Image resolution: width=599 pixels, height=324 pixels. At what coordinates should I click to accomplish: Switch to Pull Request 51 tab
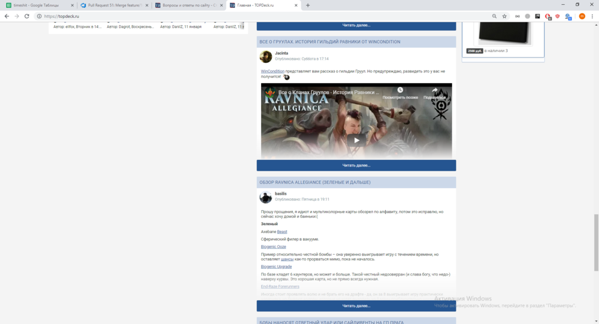[x=114, y=5]
